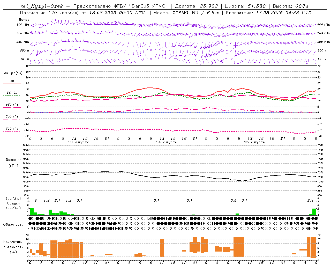Screen dimensions: 331x265
Task: Click the 3-hour precipitation value 2.1
Action: (57, 201)
